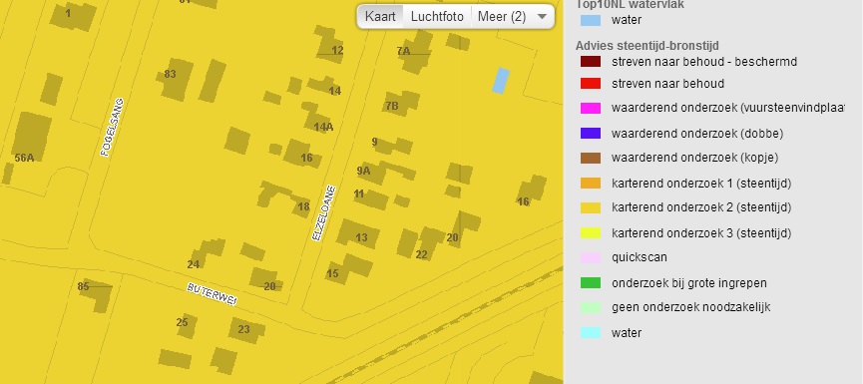Click the magenta vuursteenvindplaats legend swatch
Screen dimensions: 863x384
click(591, 108)
